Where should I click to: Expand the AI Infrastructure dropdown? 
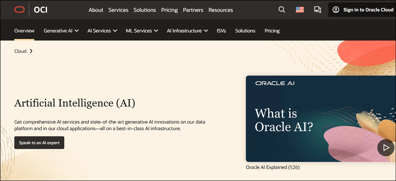coord(188,31)
